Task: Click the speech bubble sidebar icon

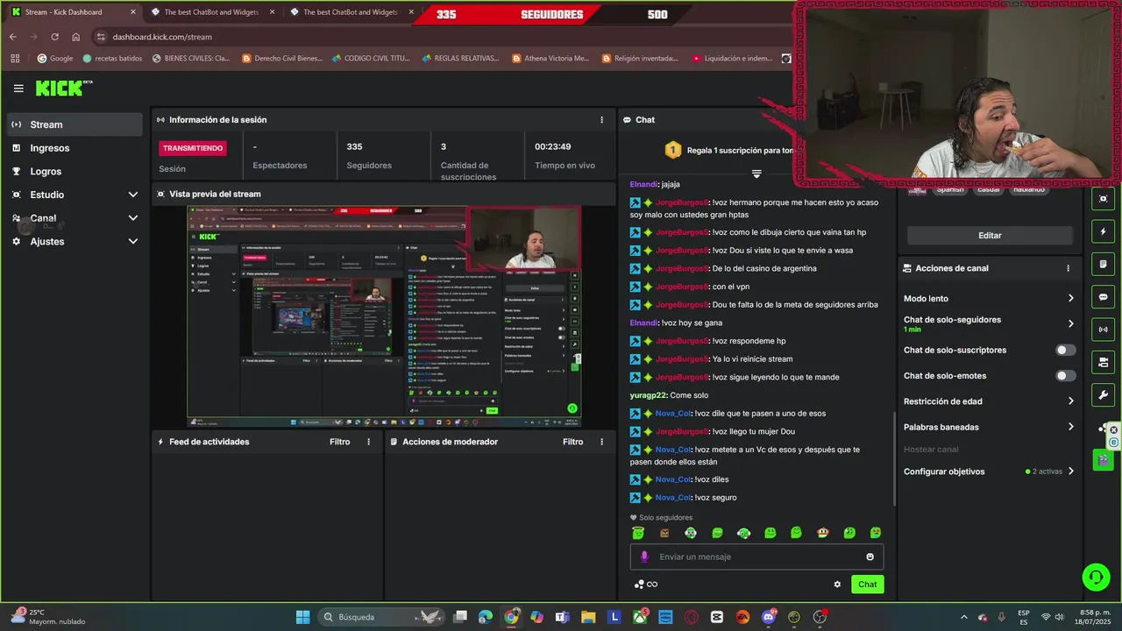Action: [x=1103, y=297]
